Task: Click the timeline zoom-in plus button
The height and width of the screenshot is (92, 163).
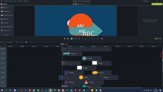Action: tap(31, 42)
